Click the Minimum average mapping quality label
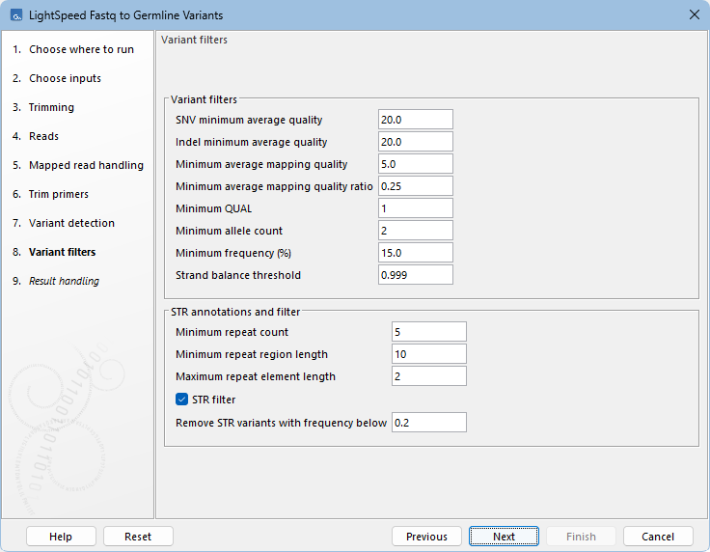 pyautogui.click(x=261, y=164)
